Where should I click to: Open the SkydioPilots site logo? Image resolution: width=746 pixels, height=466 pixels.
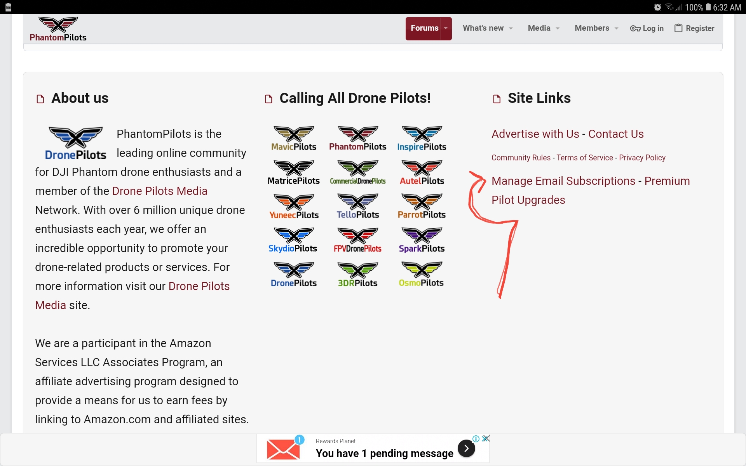tap(293, 240)
